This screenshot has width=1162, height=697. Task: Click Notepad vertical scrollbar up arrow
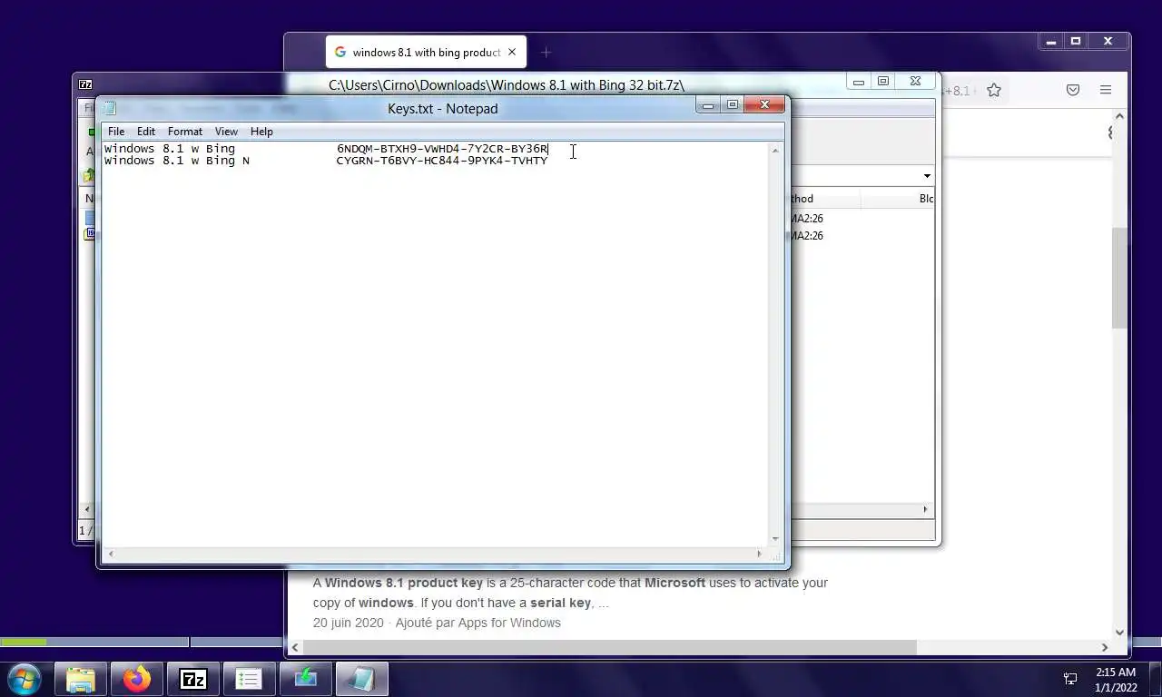(x=775, y=150)
